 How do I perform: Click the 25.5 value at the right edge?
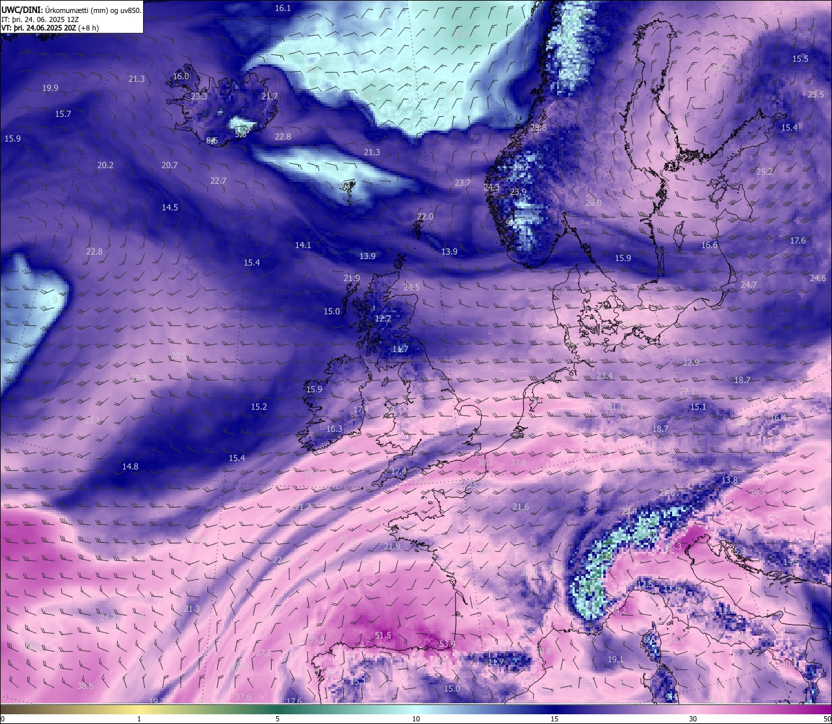click(x=816, y=94)
